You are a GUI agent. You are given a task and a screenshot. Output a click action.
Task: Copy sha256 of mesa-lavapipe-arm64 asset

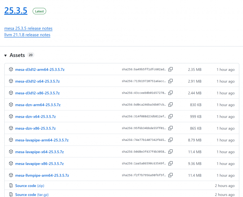coord(170,140)
